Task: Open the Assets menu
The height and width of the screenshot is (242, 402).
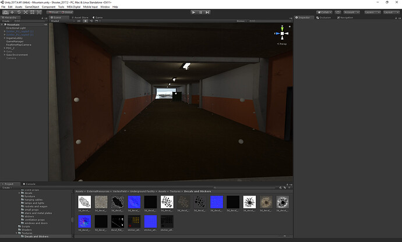Action: click(19, 7)
